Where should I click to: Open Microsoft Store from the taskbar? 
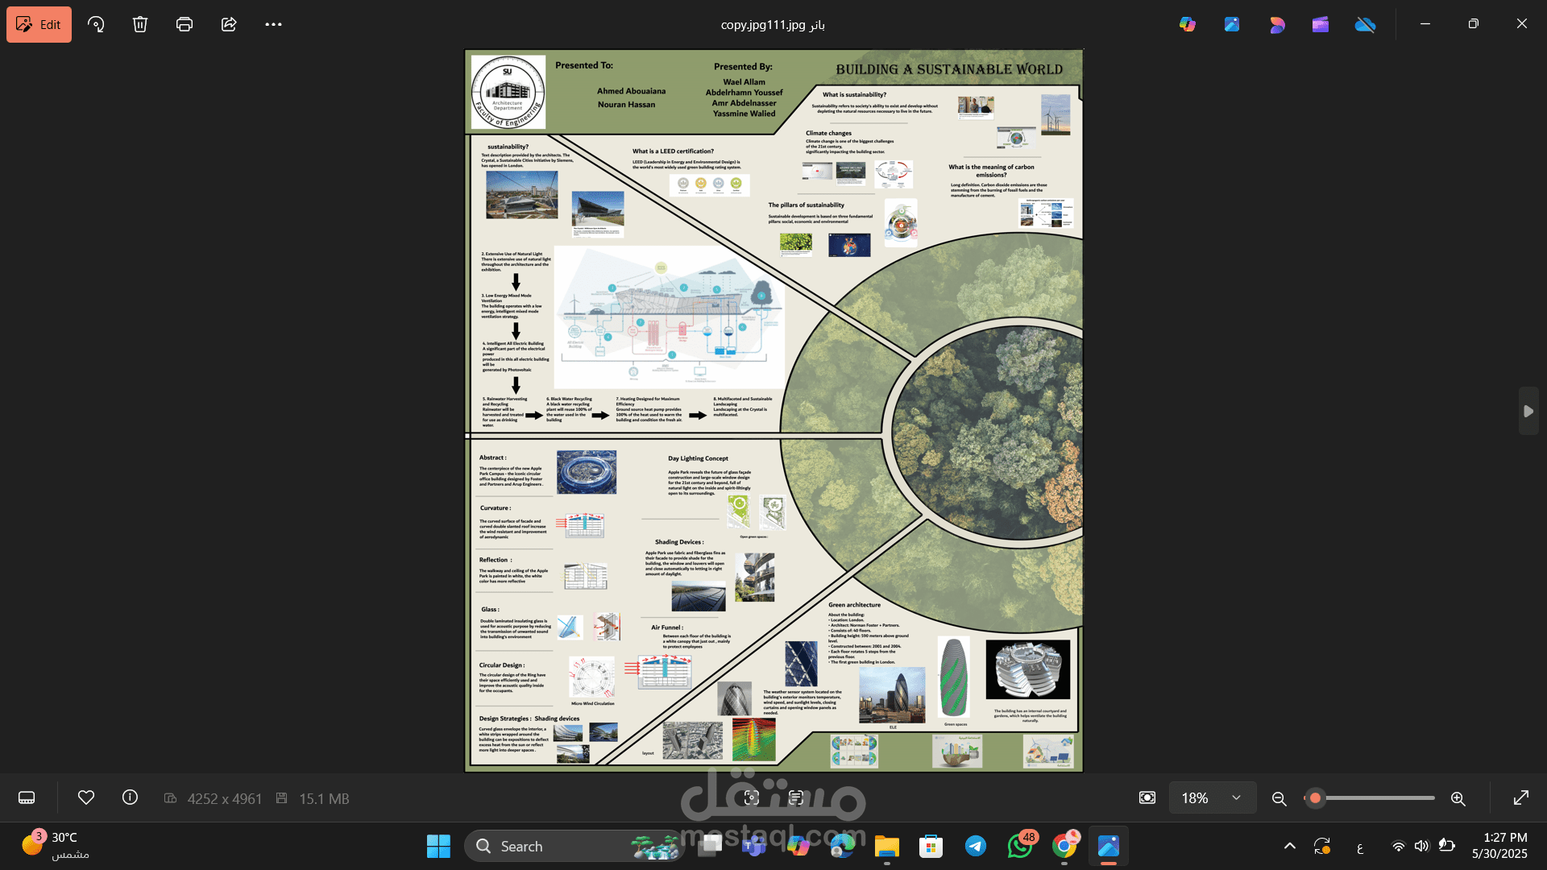(931, 846)
